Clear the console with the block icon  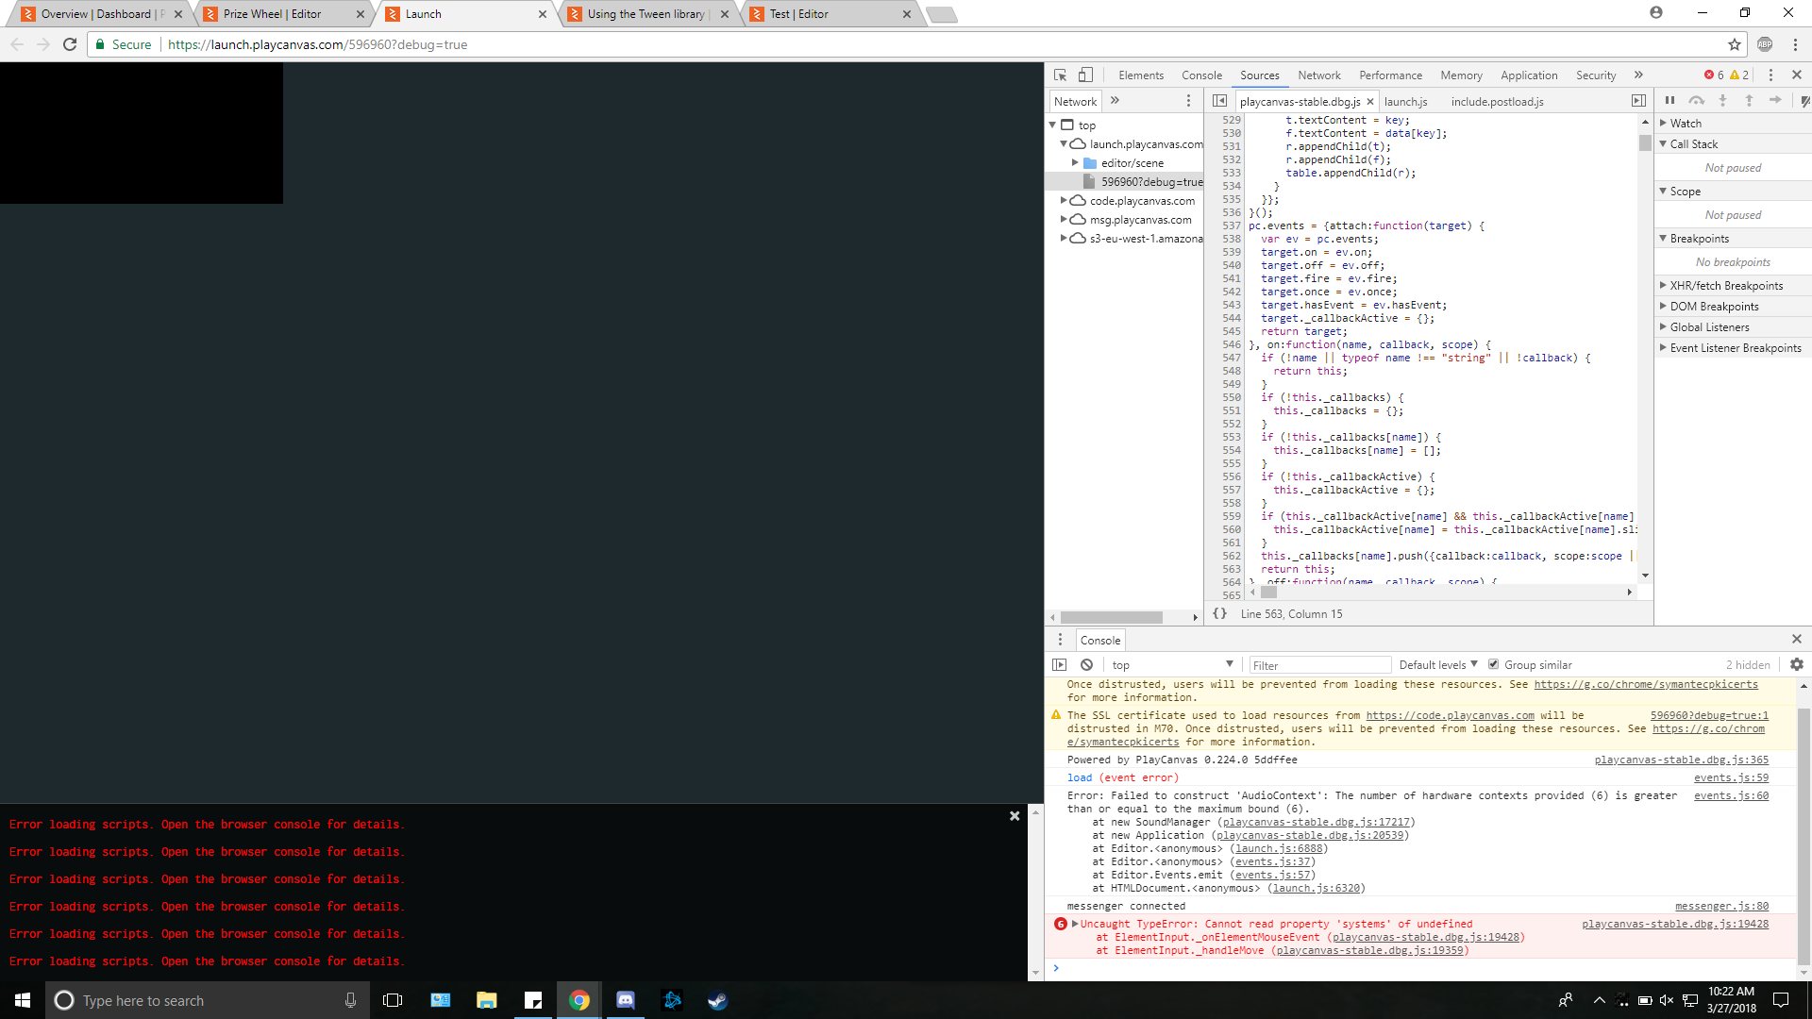(1086, 665)
